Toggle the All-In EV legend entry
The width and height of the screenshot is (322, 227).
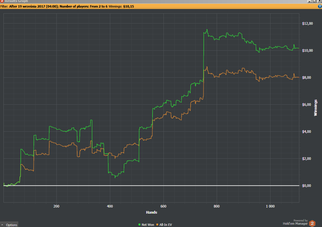pyautogui.click(x=164, y=225)
